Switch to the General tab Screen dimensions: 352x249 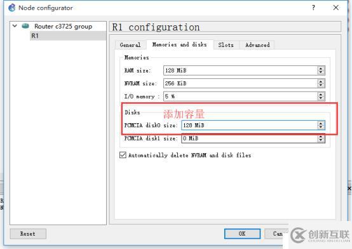(x=130, y=45)
